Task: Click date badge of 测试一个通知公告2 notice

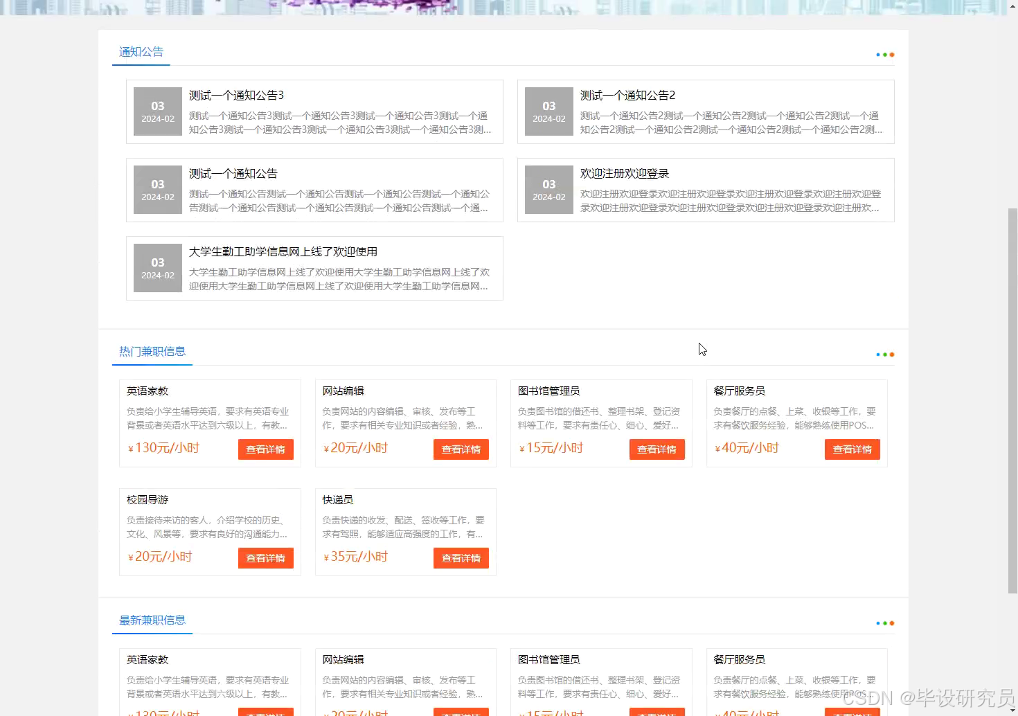Action: [549, 111]
